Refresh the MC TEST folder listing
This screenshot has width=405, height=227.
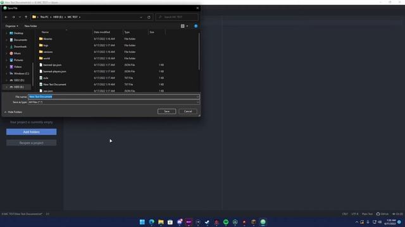(149, 17)
